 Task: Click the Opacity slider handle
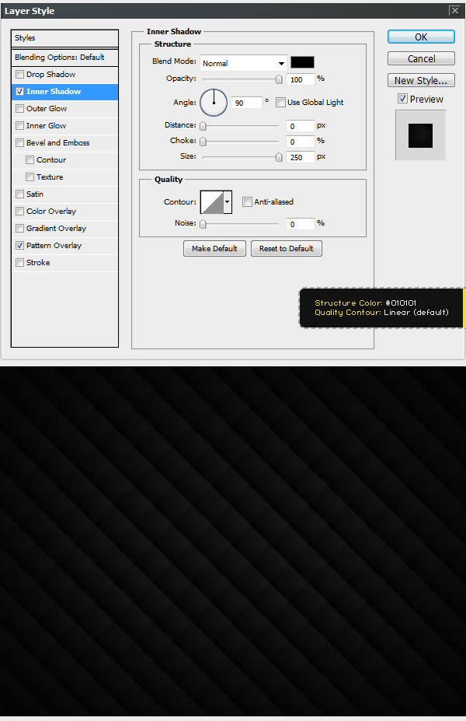pos(279,79)
